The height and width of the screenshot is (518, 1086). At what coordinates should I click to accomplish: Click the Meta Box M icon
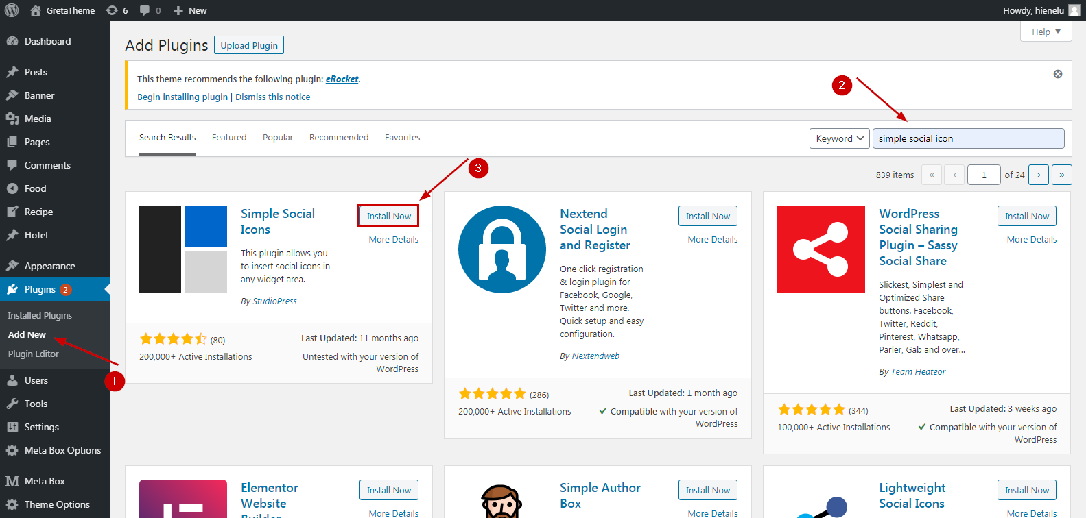click(x=12, y=481)
